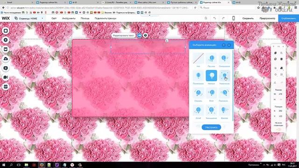
Task: Open the Blog sidebar icon
Action: click(6, 68)
